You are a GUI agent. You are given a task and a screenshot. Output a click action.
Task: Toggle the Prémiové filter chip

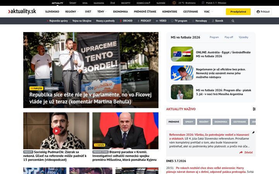pyautogui.click(x=174, y=122)
